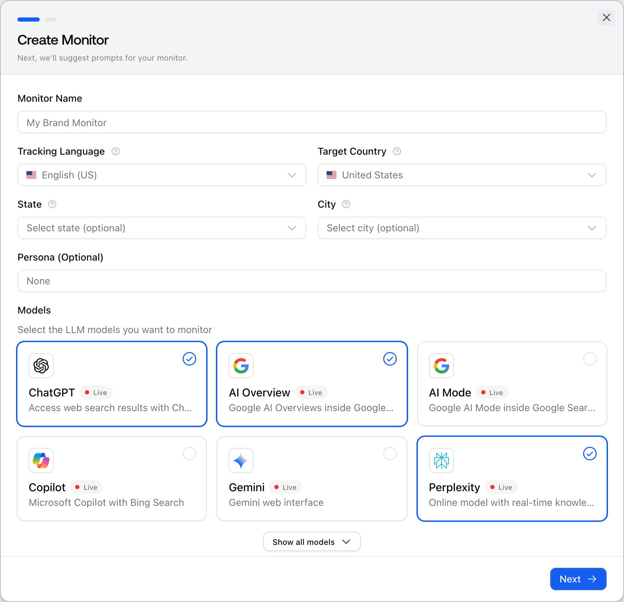Click the Google logo on AI Mode card
Viewport: 624px width, 602px height.
point(442,366)
